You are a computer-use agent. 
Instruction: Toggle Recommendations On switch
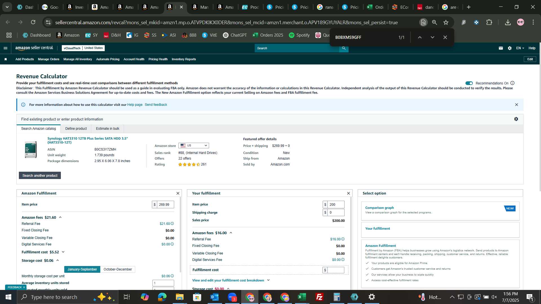coord(469,83)
